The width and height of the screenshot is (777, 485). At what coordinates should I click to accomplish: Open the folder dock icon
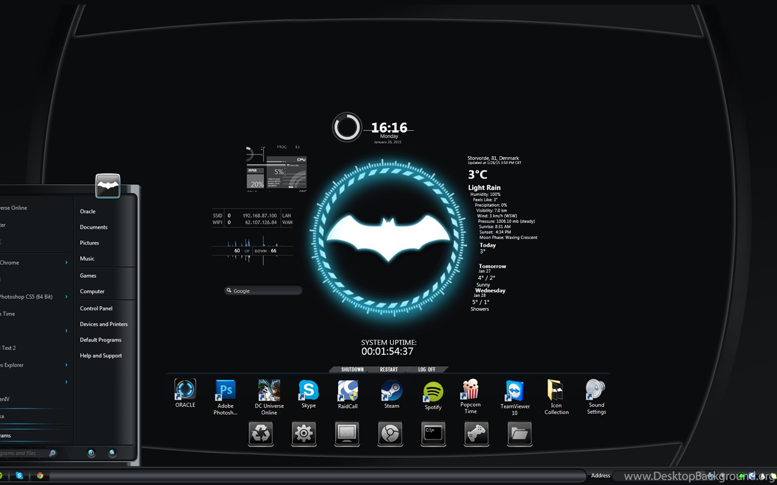[x=520, y=434]
